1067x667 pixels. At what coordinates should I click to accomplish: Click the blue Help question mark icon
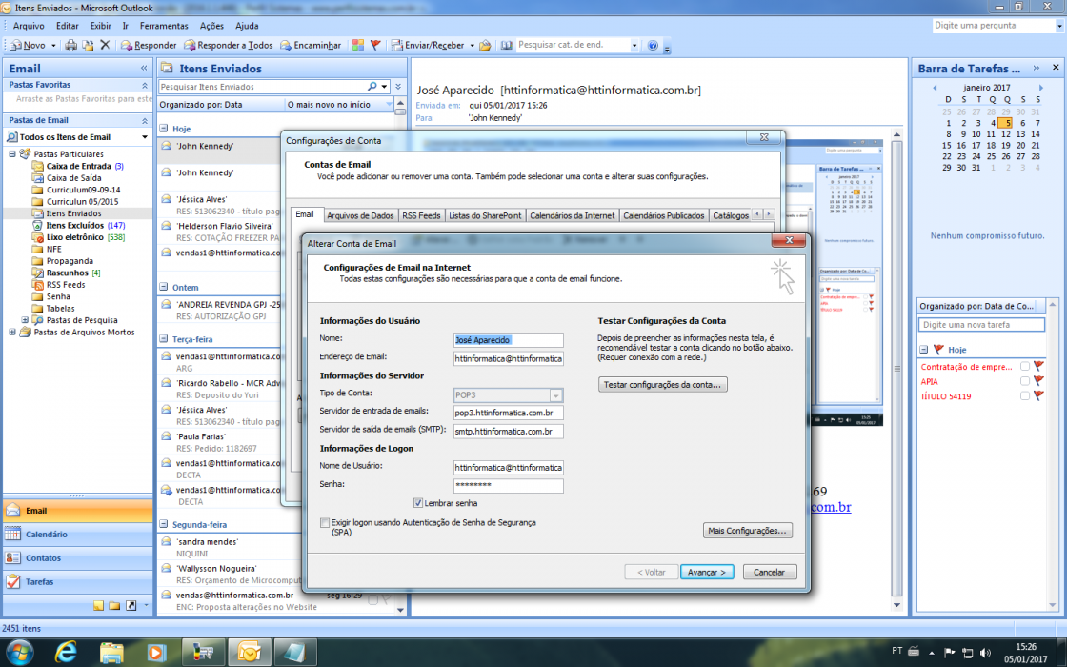[653, 45]
